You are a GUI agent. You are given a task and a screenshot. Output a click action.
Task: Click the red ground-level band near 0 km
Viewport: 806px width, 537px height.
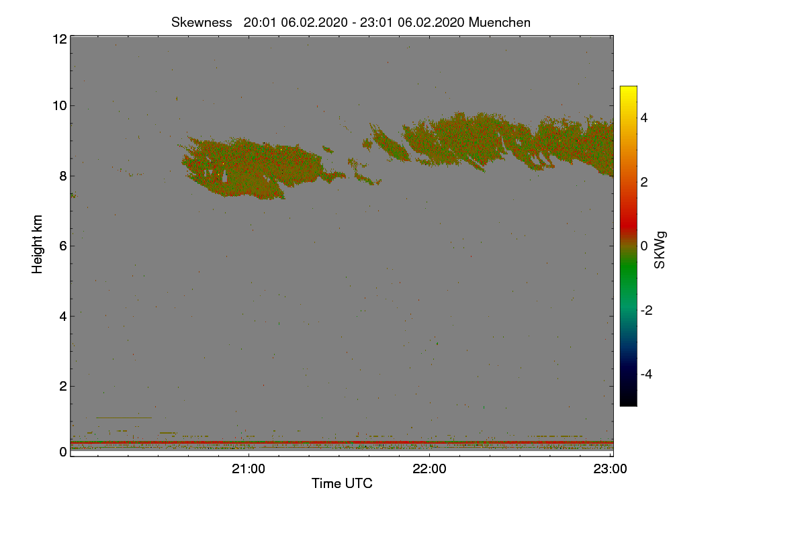pos(342,442)
